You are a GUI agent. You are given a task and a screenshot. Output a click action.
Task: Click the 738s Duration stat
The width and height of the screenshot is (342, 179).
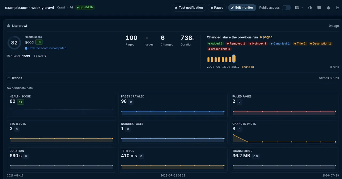[x=187, y=40]
